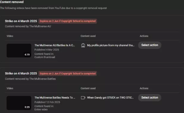Click the expiry badge above 'Content removed by The Multiverse AU'
This screenshot has height=113, width=184.
point(68,21)
